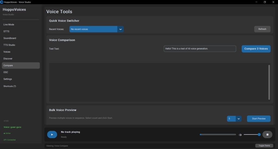Go to Soundboard in the sidebar
Screen dimensions: 278x149
21,38
